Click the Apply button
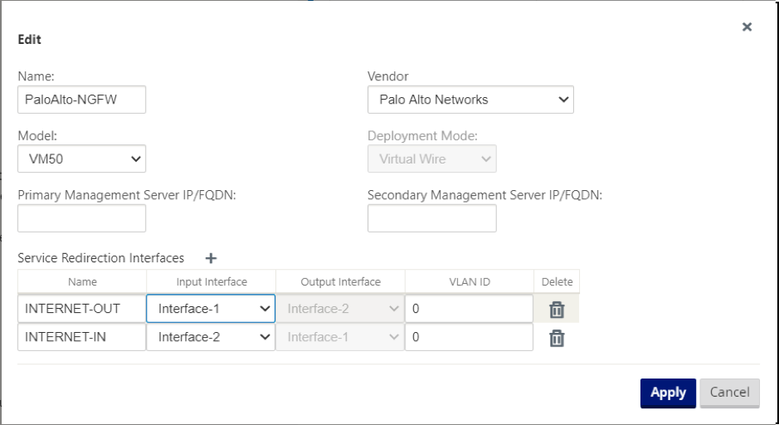 [668, 393]
